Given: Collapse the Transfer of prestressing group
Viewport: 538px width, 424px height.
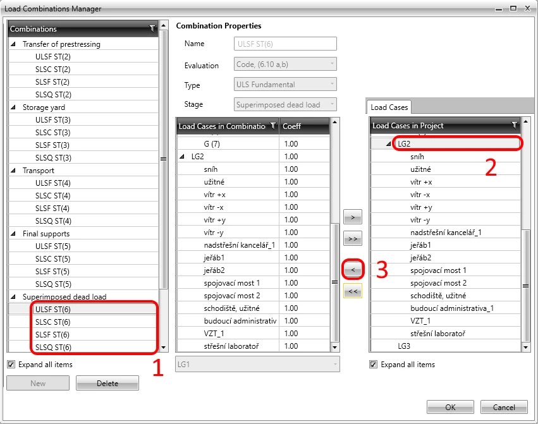Looking at the screenshot, I should [x=13, y=44].
